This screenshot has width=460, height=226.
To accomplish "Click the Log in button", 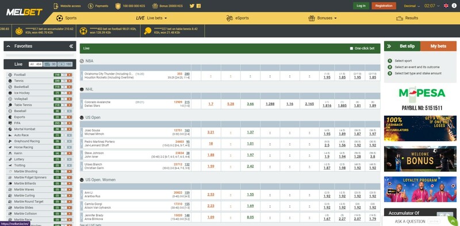I will (x=361, y=6).
